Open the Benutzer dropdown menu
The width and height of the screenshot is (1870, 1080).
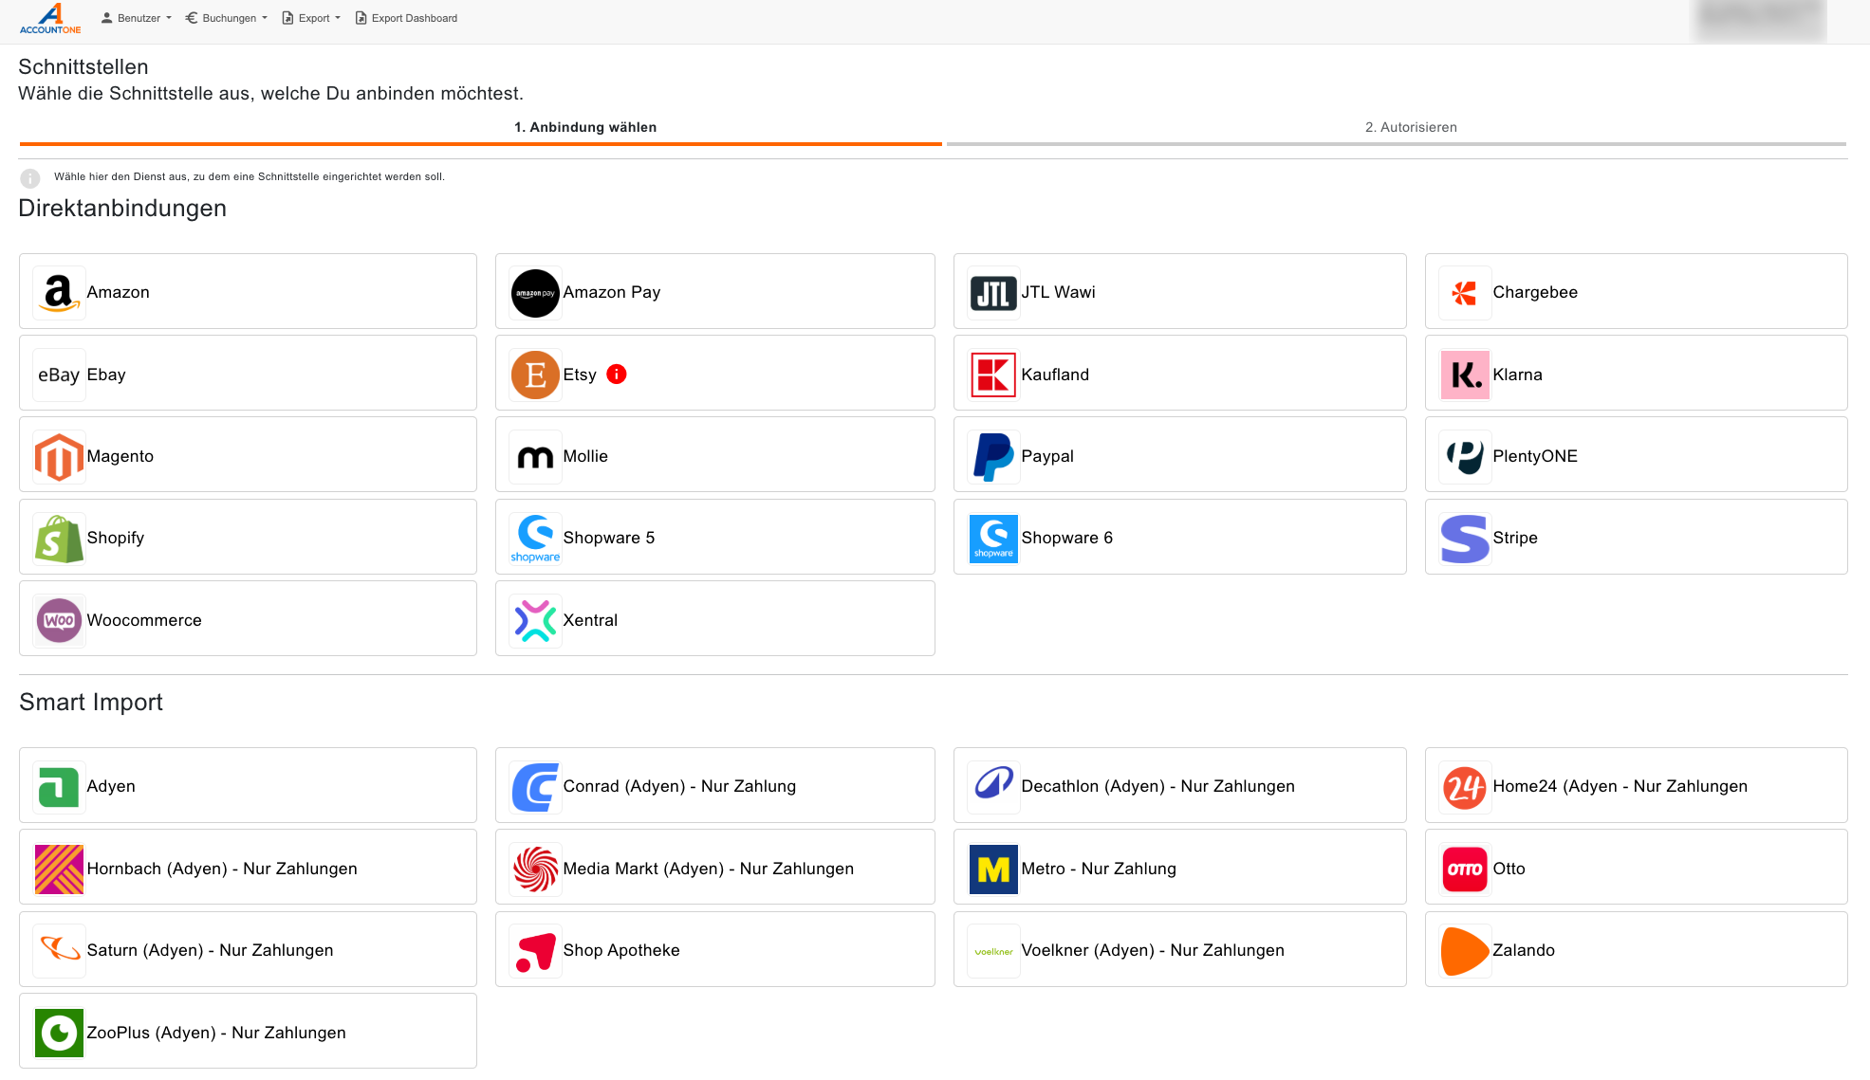point(137,18)
